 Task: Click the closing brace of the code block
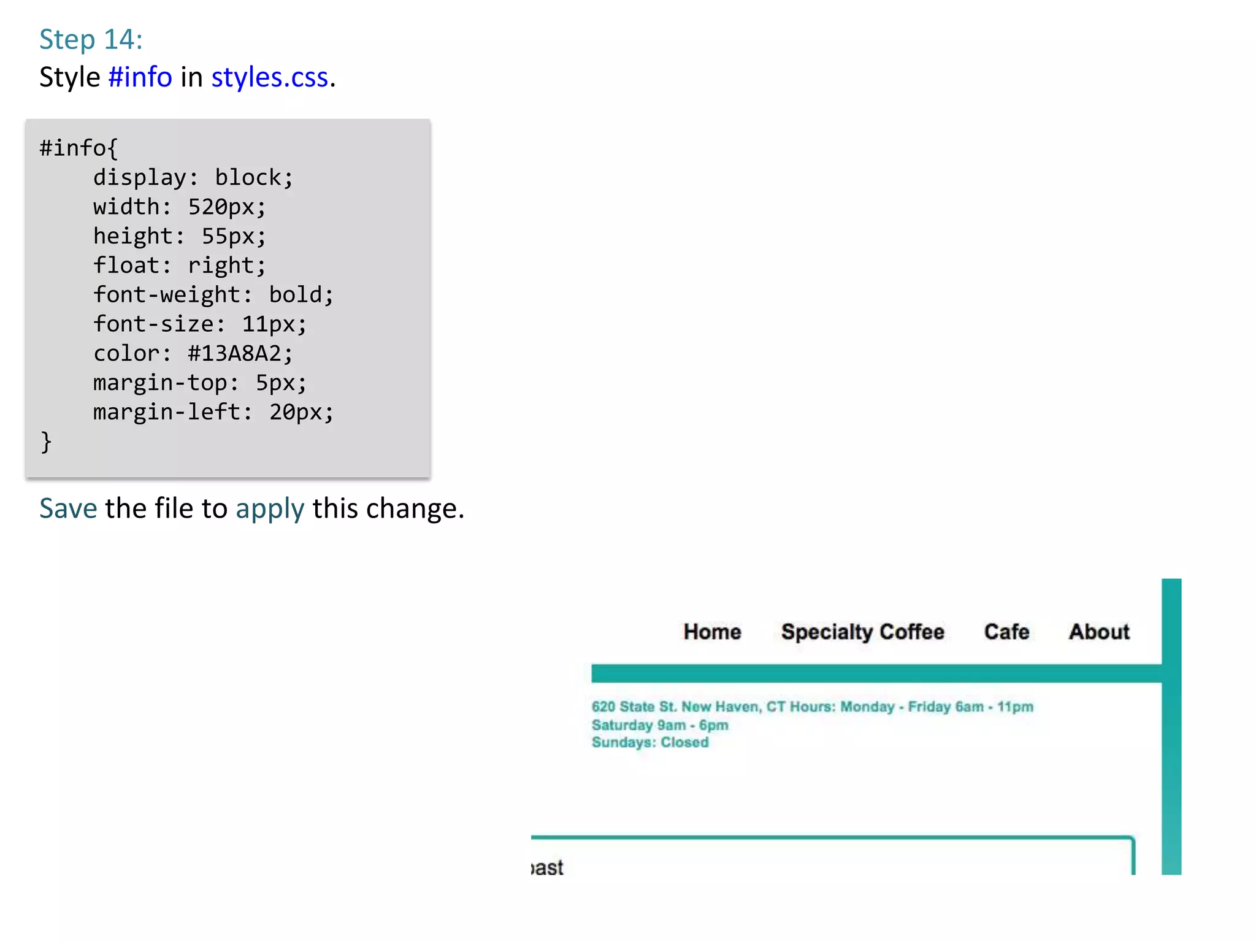coord(46,442)
